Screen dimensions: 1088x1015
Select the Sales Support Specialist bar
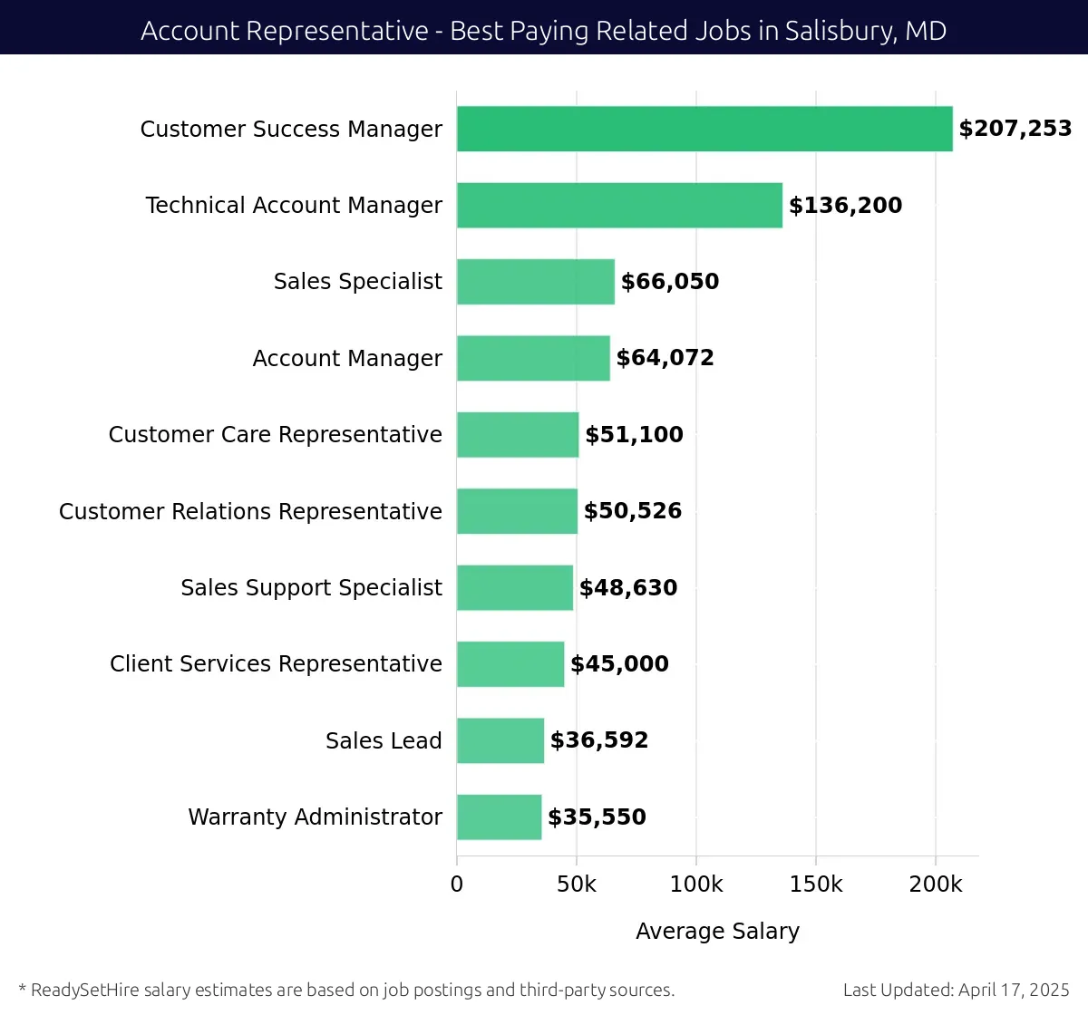[515, 587]
